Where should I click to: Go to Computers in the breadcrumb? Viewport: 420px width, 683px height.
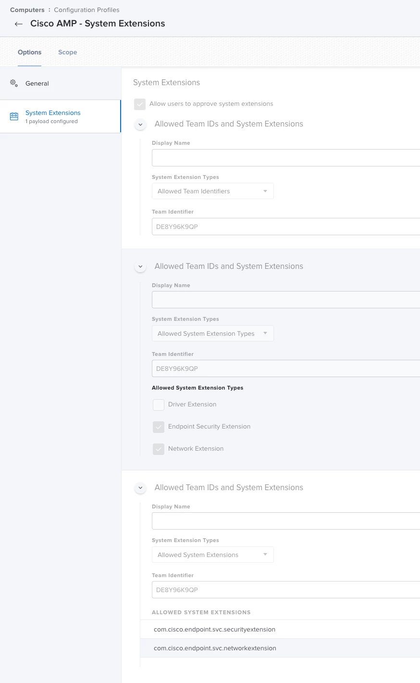coord(27,10)
